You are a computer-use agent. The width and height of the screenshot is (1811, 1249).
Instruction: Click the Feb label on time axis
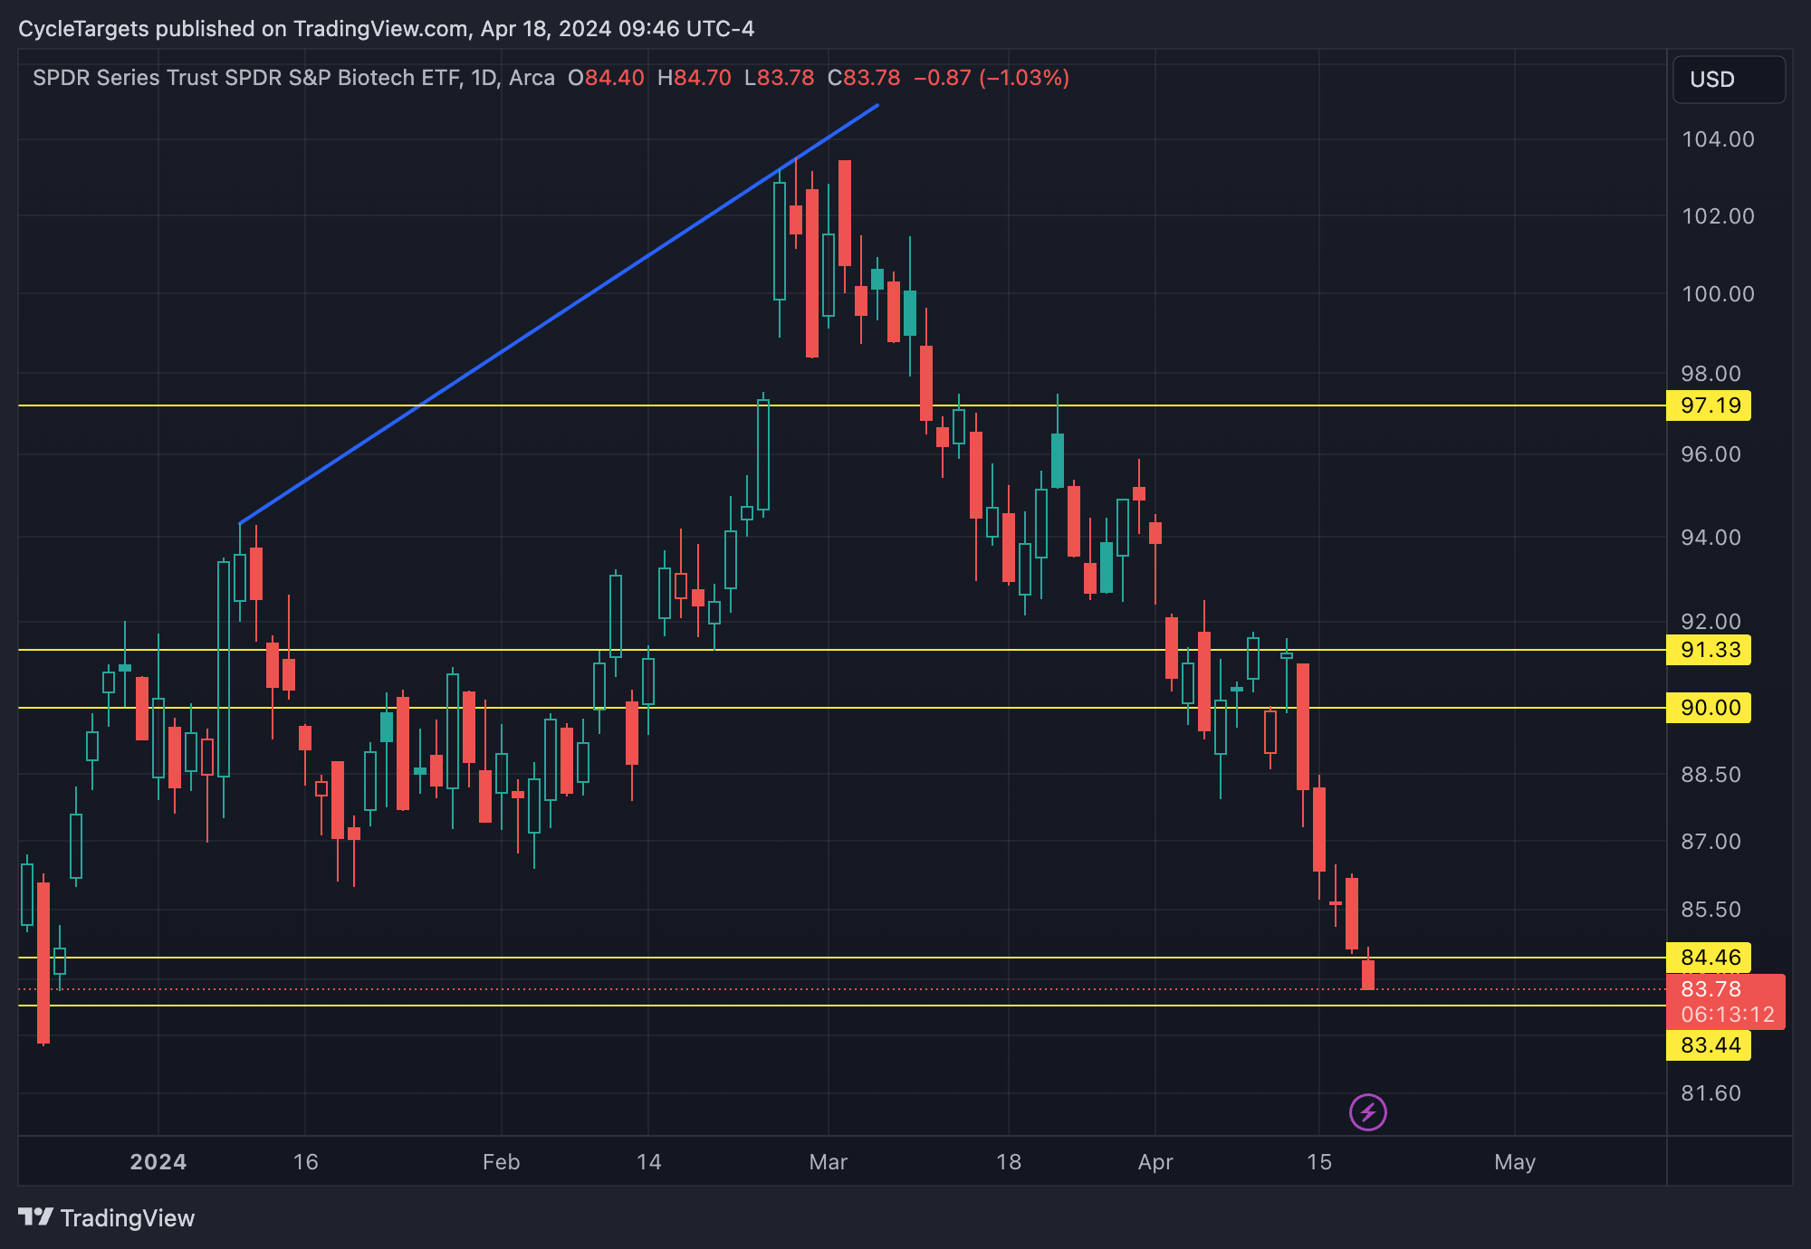pos(501,1162)
